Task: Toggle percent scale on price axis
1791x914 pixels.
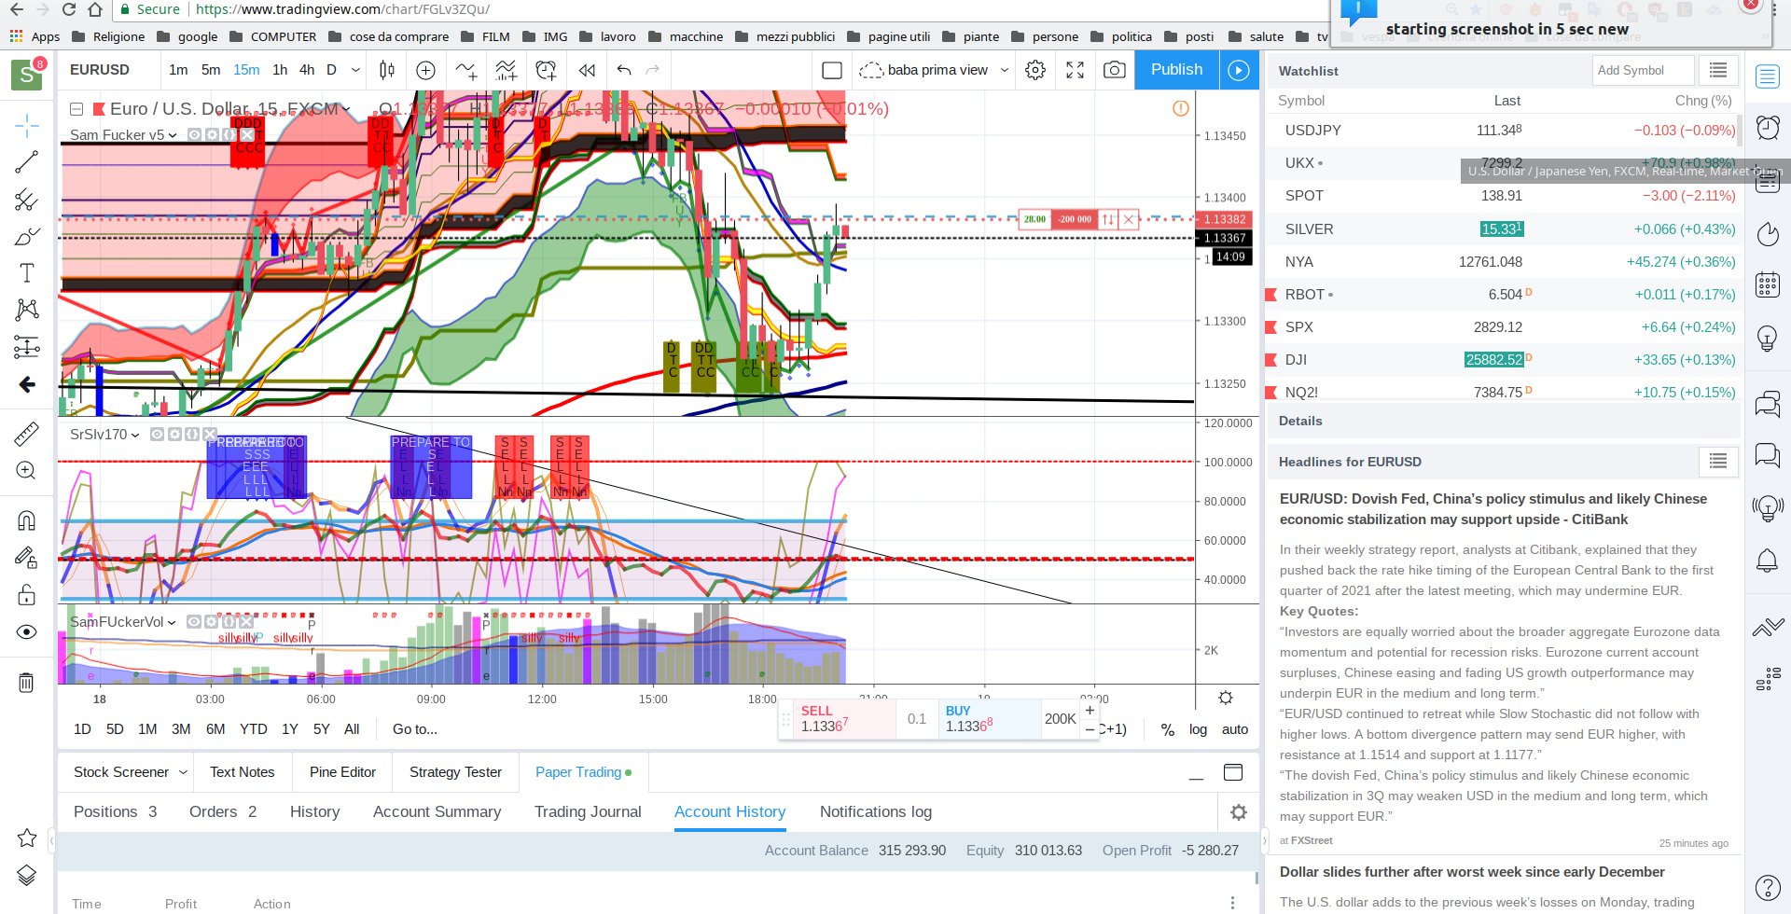Action: coord(1167,729)
